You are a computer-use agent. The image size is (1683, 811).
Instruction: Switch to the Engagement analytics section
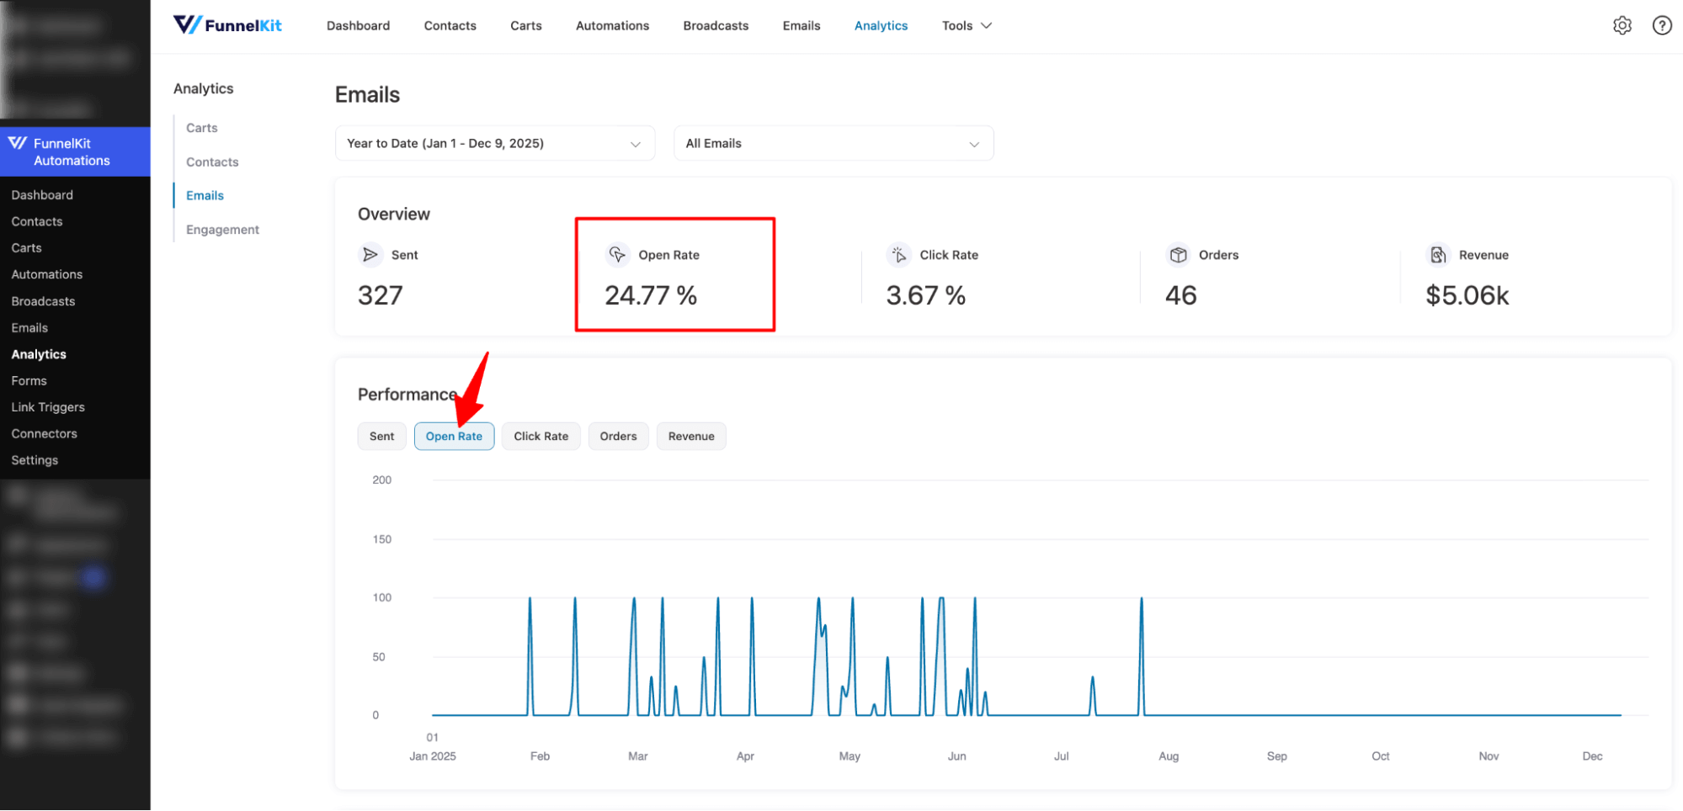(x=221, y=229)
